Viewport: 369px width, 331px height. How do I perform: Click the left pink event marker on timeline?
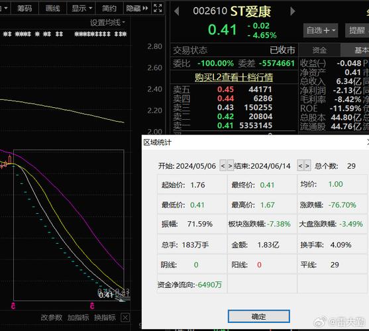13,306
